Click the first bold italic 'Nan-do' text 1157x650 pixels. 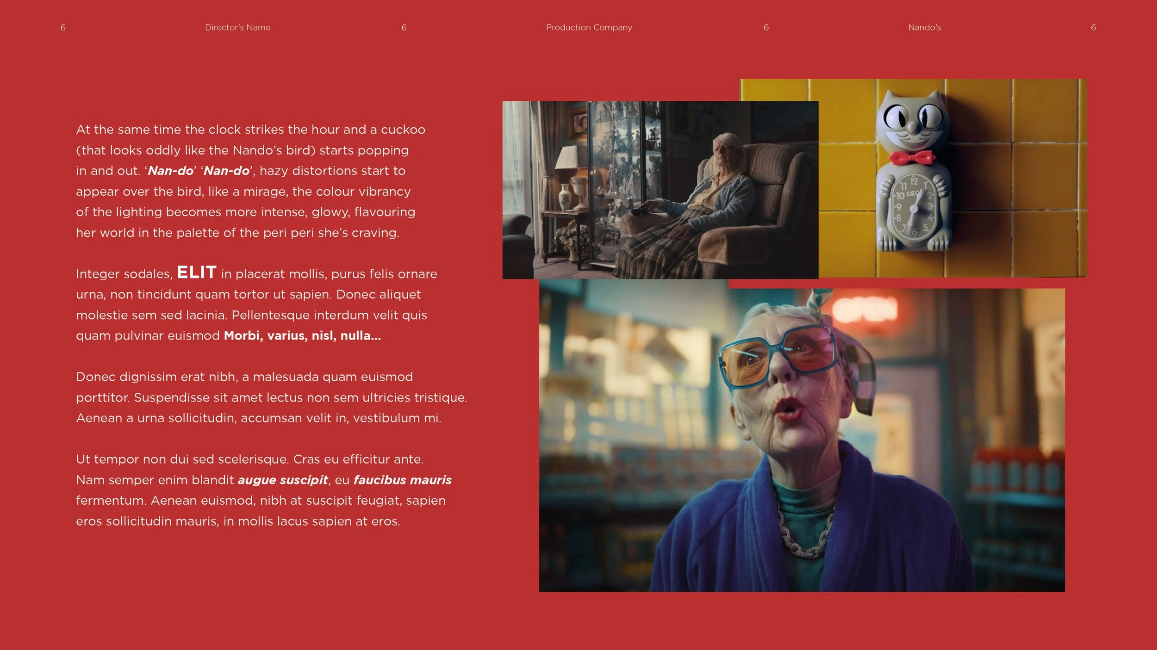point(170,171)
